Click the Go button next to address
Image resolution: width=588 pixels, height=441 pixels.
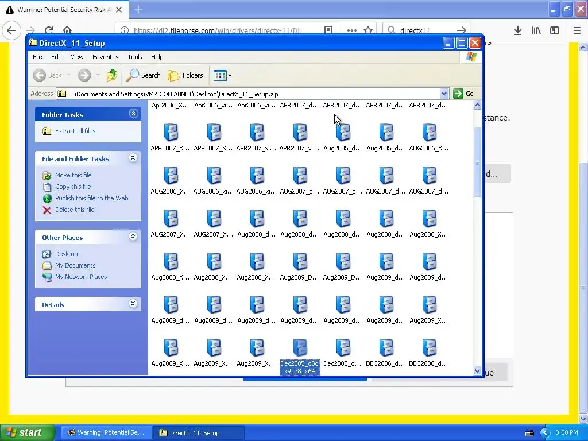pos(463,94)
